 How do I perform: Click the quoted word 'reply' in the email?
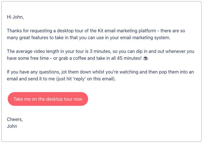pyautogui.click(x=79, y=79)
